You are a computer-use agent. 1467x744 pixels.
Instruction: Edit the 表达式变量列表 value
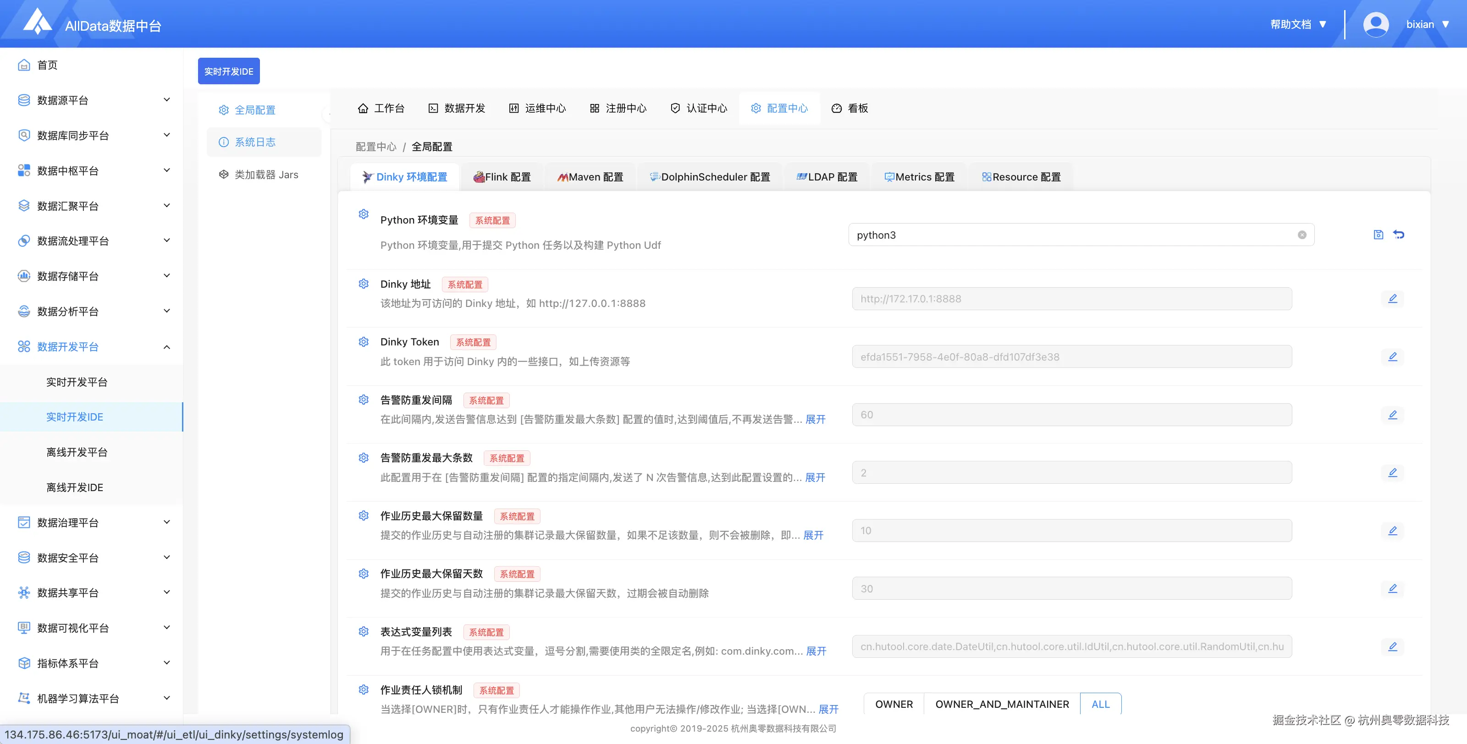[x=1394, y=646]
